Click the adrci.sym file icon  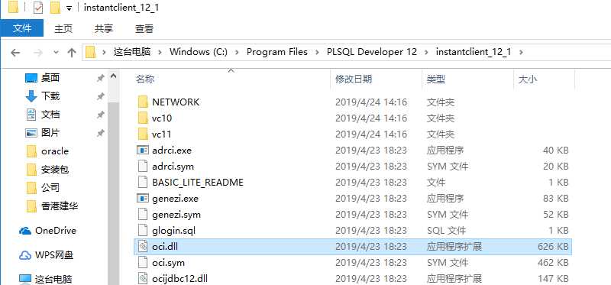coord(143,167)
